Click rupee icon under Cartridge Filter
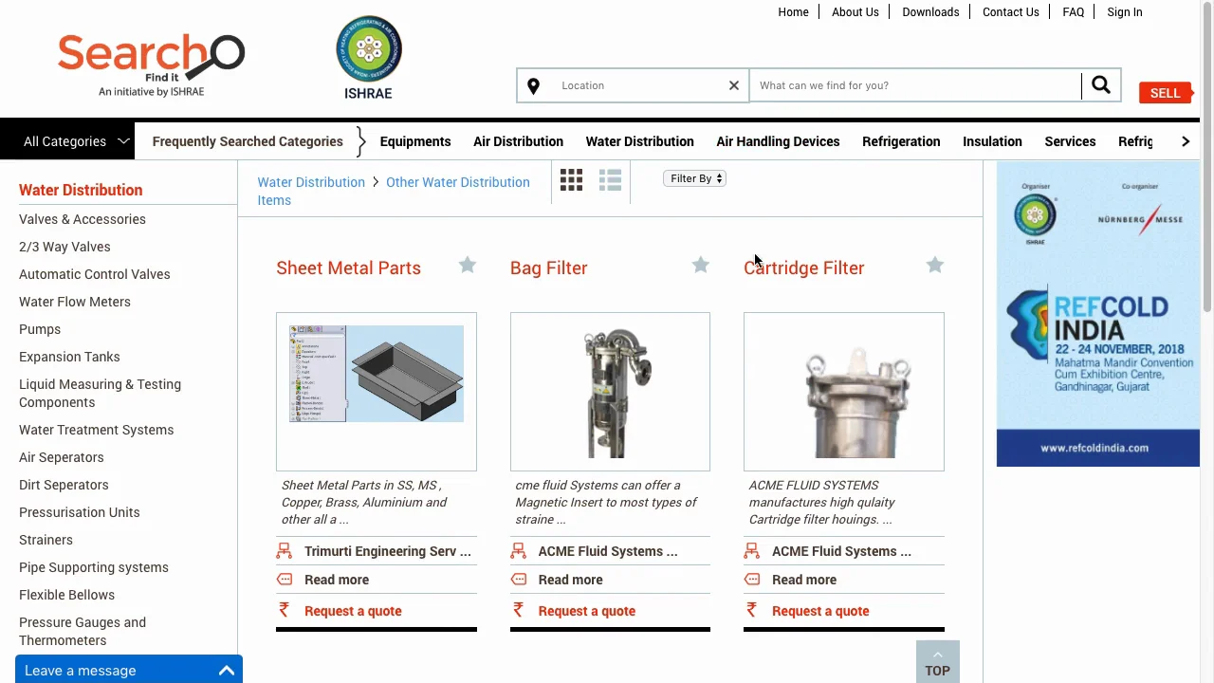 [x=751, y=610]
